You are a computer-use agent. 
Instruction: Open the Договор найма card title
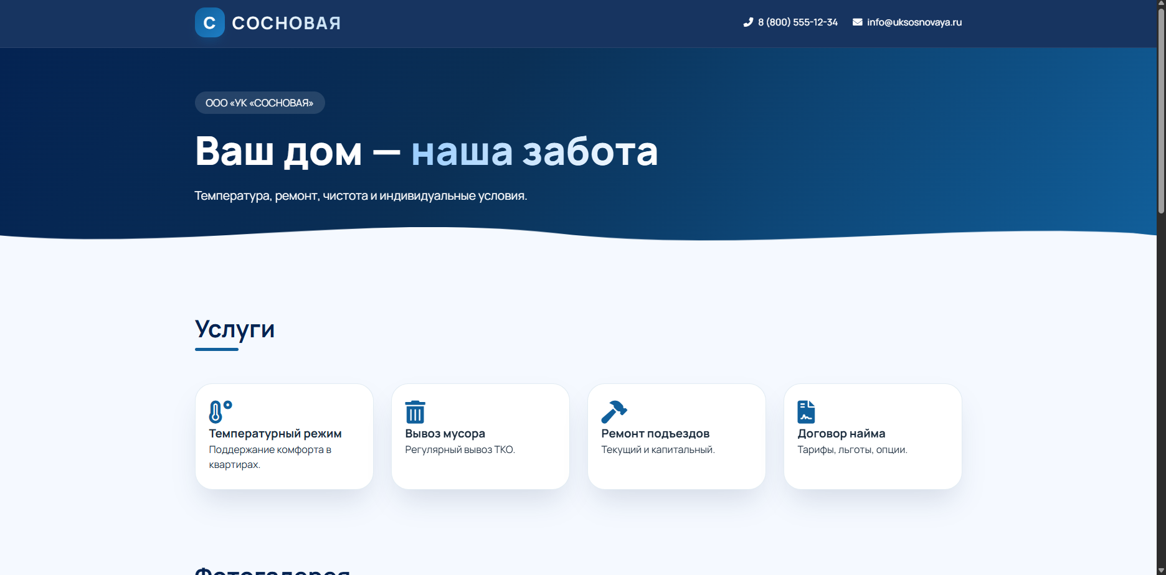(x=841, y=434)
